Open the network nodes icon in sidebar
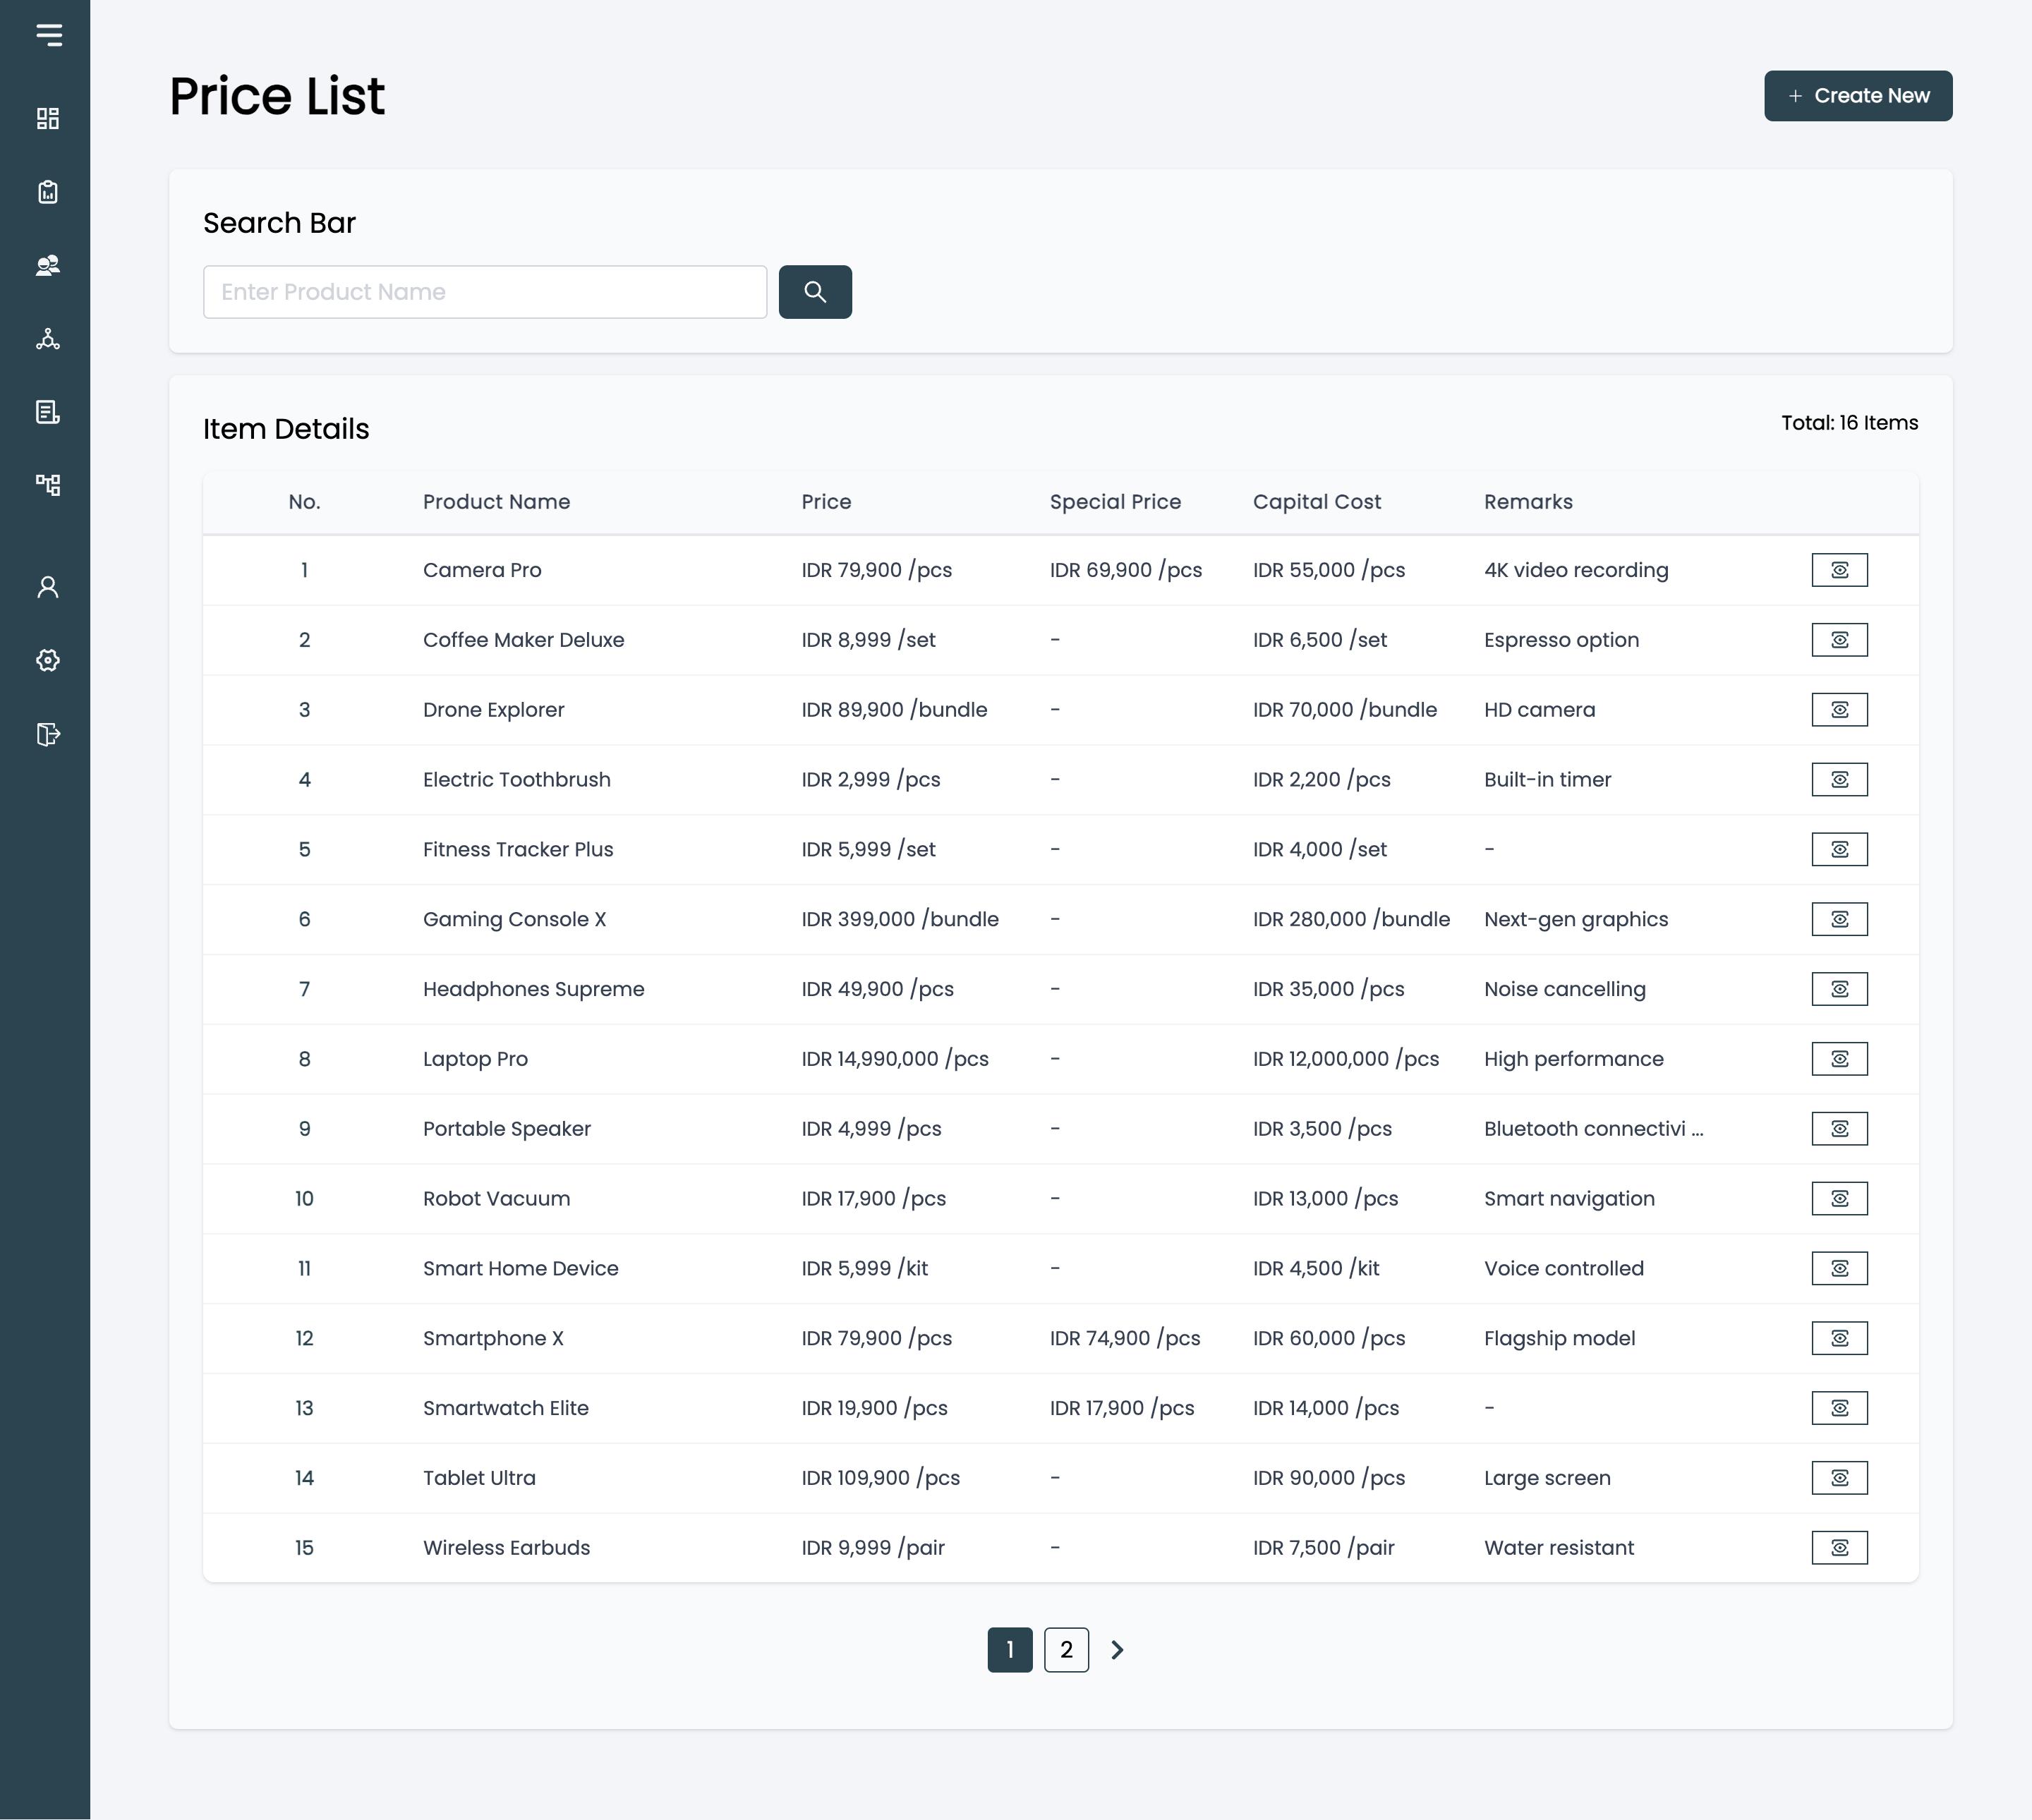The height and width of the screenshot is (1820, 2032). (x=48, y=339)
